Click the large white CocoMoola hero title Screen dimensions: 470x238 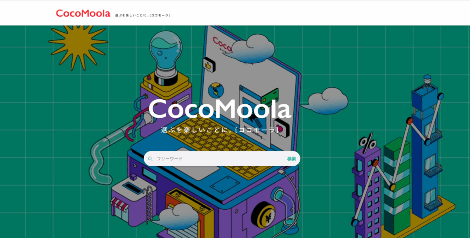(x=220, y=110)
